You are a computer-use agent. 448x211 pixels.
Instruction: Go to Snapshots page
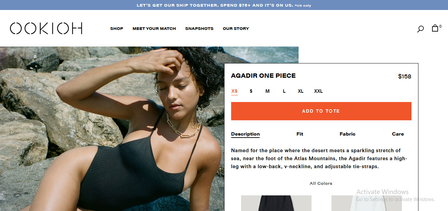pyautogui.click(x=199, y=29)
